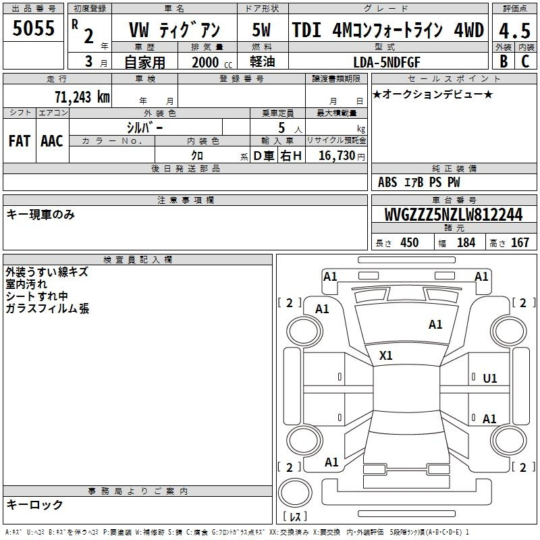540x540 pixels.
Task: Select the [レス] label below the diagram
Action: click(x=294, y=516)
